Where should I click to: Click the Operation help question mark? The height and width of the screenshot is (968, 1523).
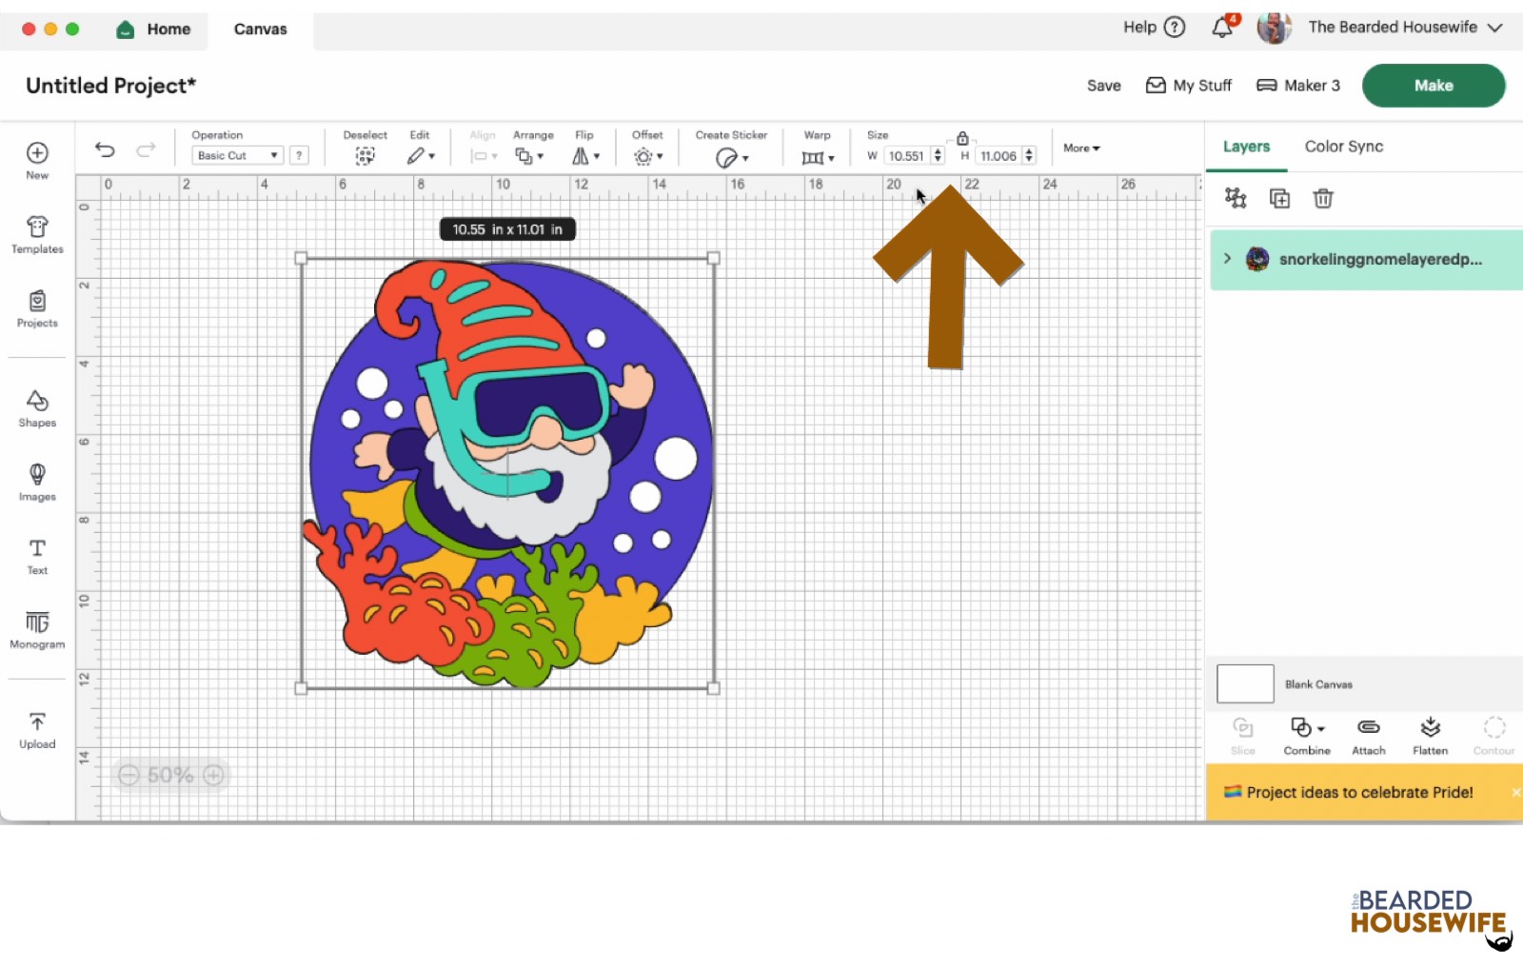(x=299, y=155)
